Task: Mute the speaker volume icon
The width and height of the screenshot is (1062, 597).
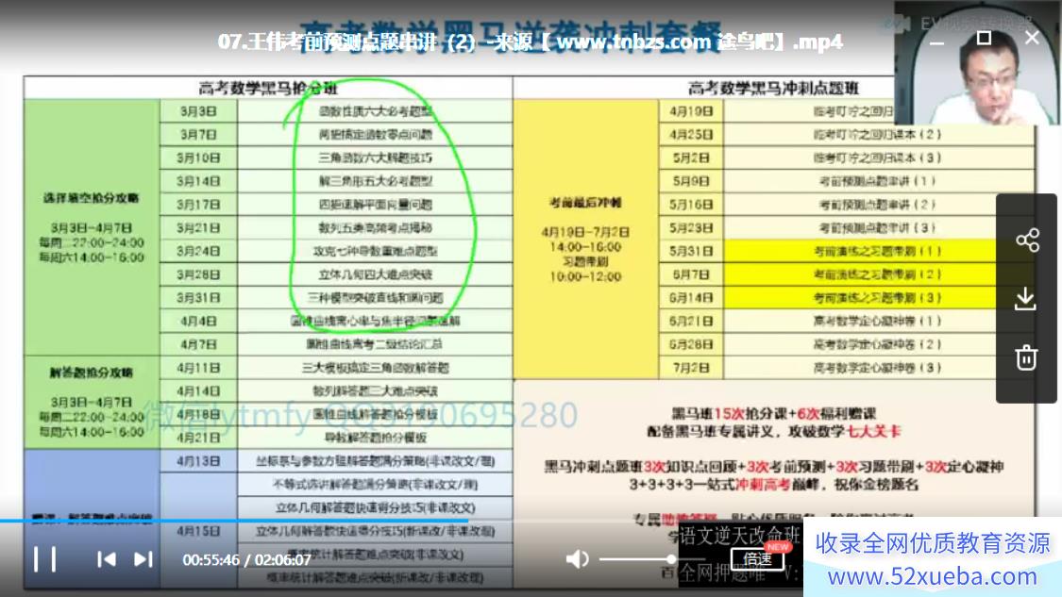Action: (577, 559)
